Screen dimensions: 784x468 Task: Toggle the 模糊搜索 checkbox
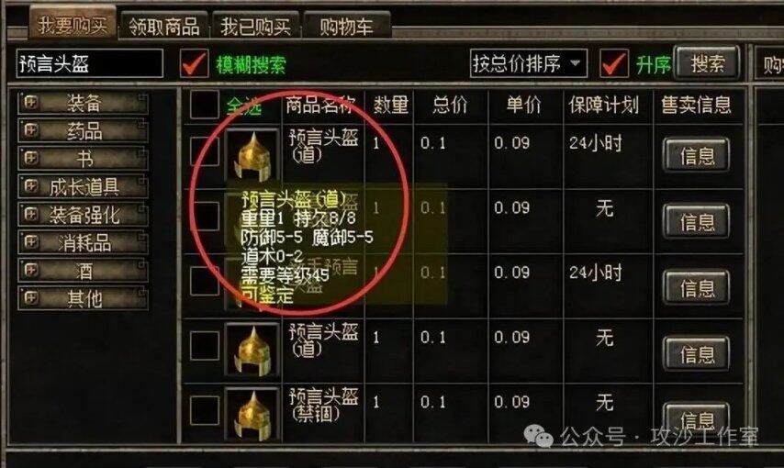click(x=194, y=63)
